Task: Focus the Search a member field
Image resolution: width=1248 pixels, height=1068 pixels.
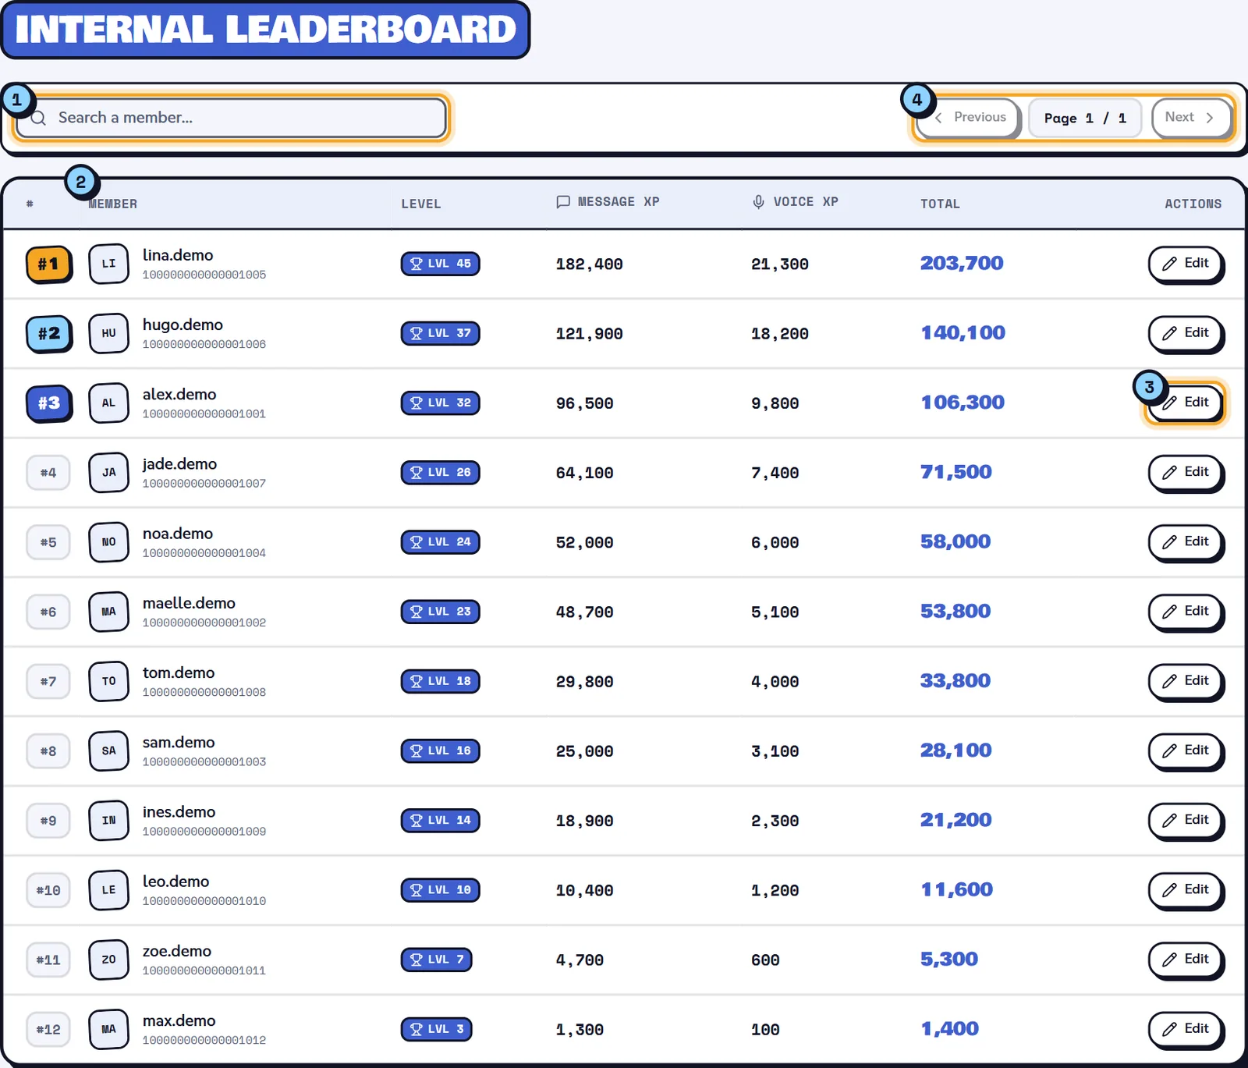Action: tap(231, 118)
